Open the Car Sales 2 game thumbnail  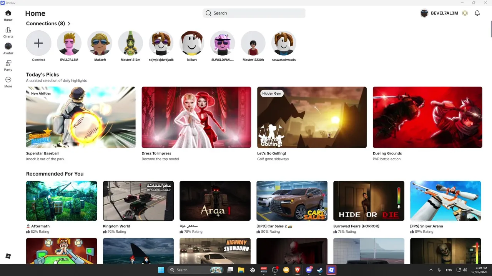292,201
